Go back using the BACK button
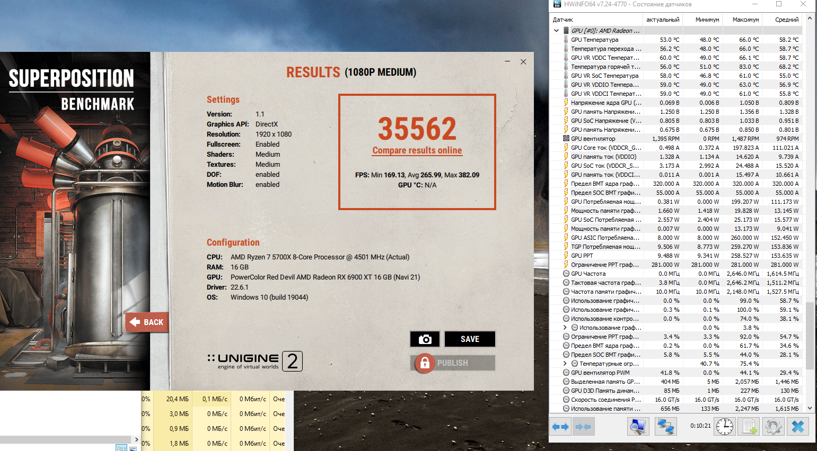Viewport: 817px width, 451px height. (147, 322)
